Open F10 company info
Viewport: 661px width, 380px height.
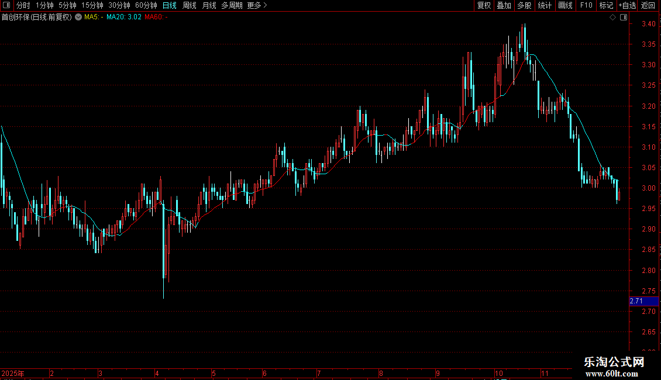pos(586,5)
